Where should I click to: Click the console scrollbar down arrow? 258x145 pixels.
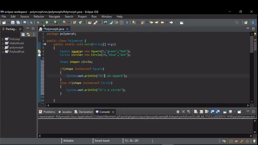click(x=255, y=132)
